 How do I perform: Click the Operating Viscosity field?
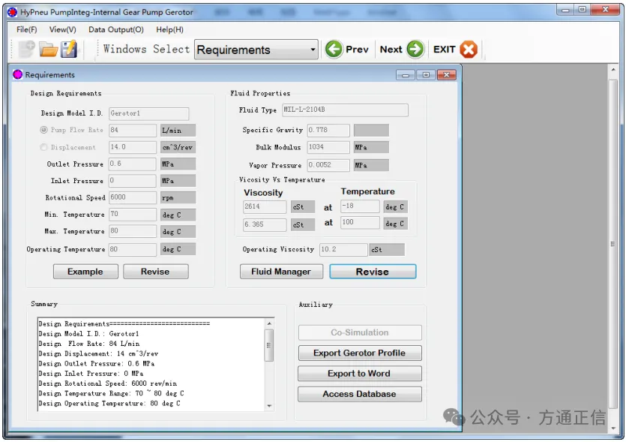(x=343, y=249)
